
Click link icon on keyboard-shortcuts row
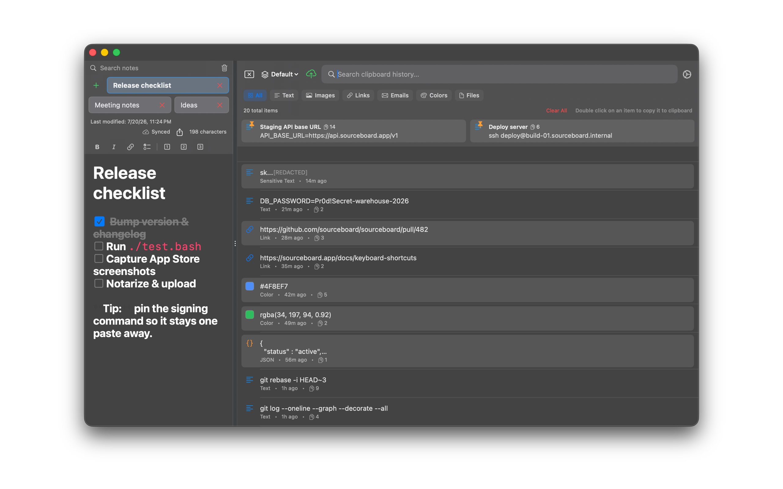point(250,258)
